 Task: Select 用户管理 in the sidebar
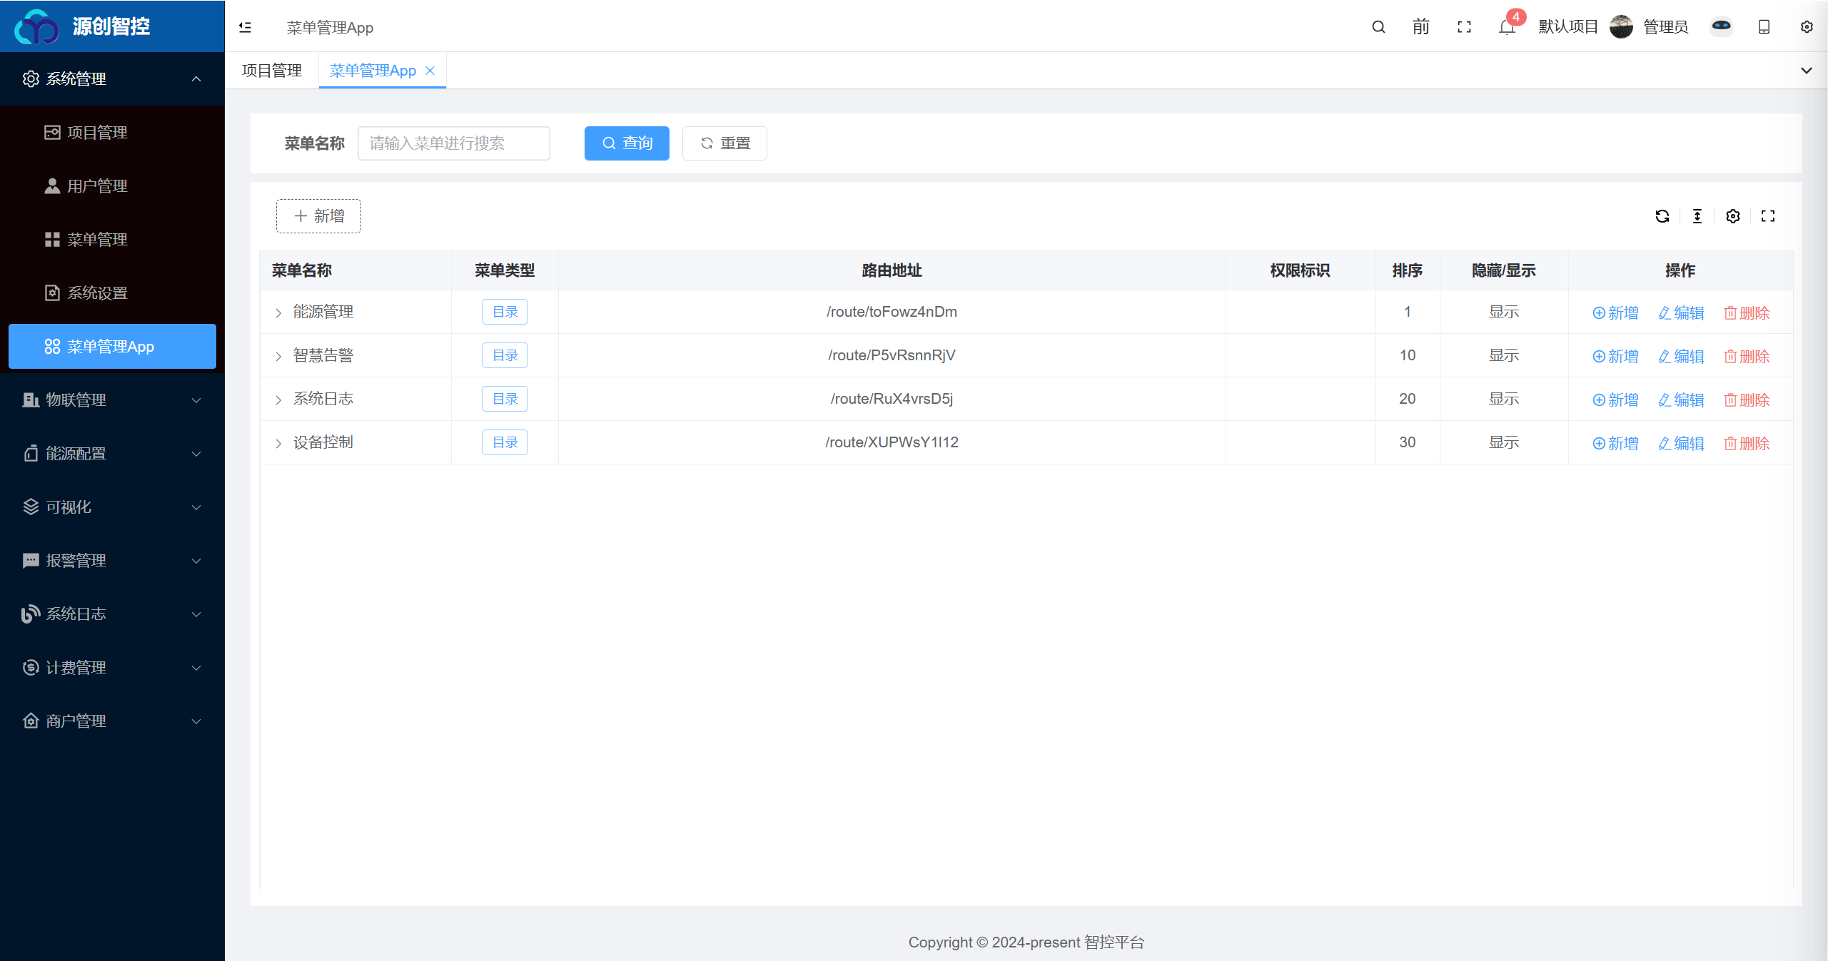[112, 186]
